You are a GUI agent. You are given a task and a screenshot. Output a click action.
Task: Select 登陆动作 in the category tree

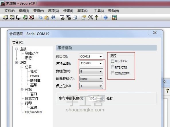(x=32, y=53)
